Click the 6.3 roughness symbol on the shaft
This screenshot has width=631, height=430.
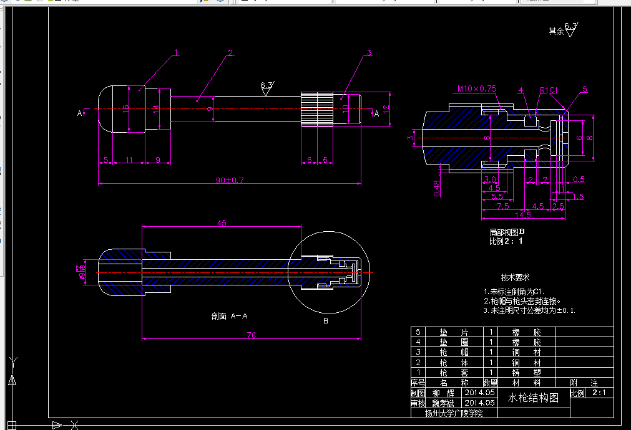coord(267,88)
